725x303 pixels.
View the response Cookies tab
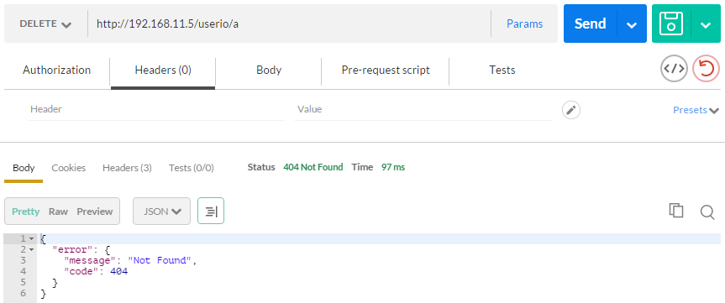coord(68,168)
